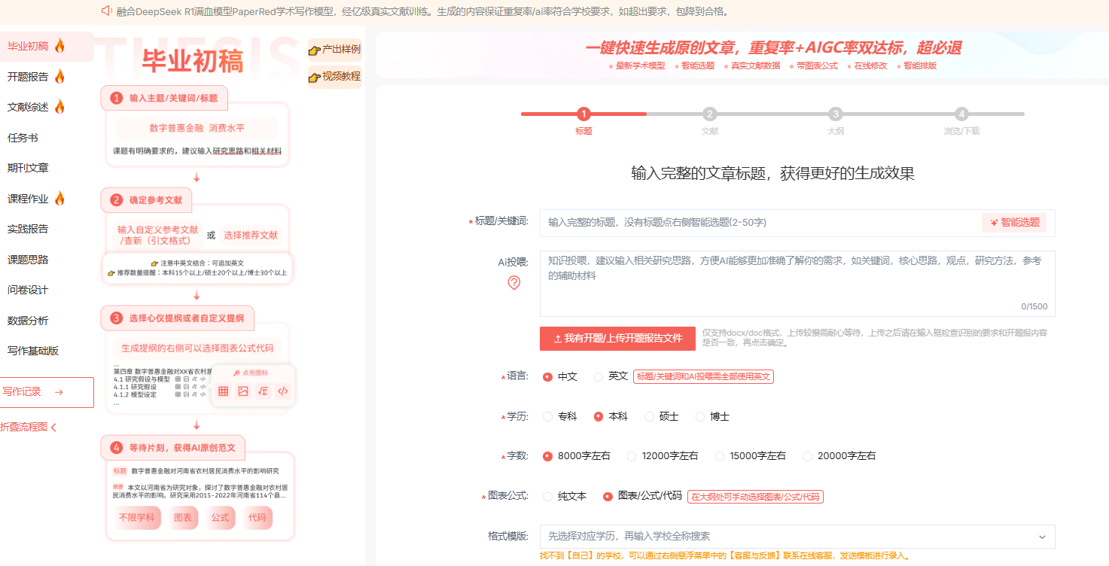Screen dimensions: 1109x566
Task: Select the 12000字左右 word count option
Action: coord(631,456)
